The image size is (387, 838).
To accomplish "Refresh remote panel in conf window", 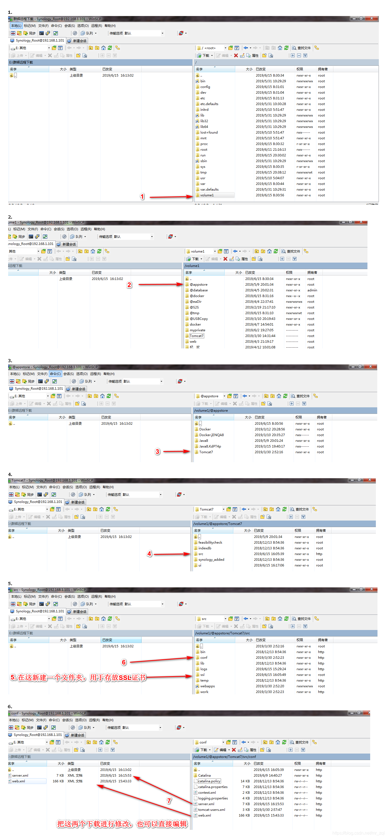I will pyautogui.click(x=284, y=742).
